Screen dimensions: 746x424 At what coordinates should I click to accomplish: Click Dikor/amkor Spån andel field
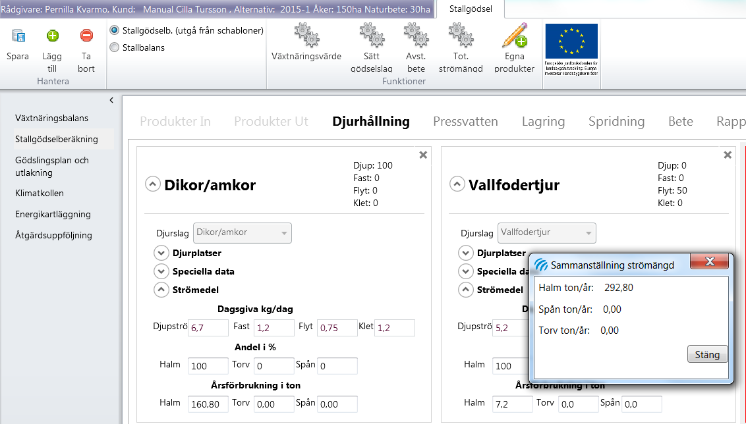click(x=337, y=366)
